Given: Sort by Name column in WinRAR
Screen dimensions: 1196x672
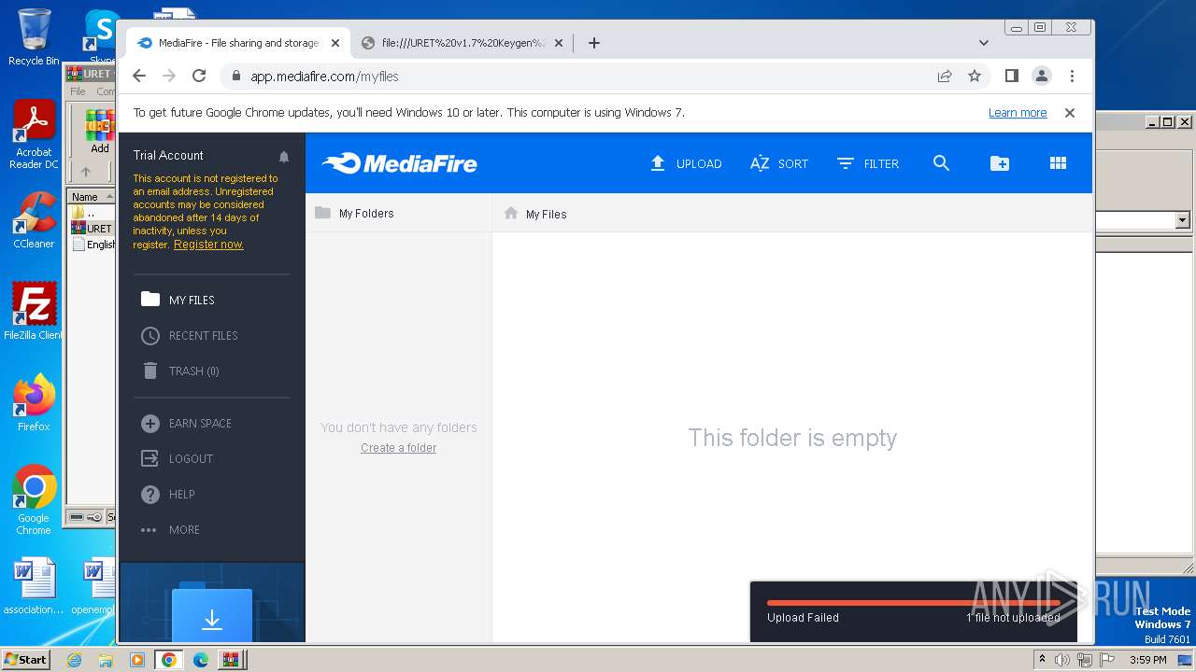Looking at the screenshot, I should [91, 197].
